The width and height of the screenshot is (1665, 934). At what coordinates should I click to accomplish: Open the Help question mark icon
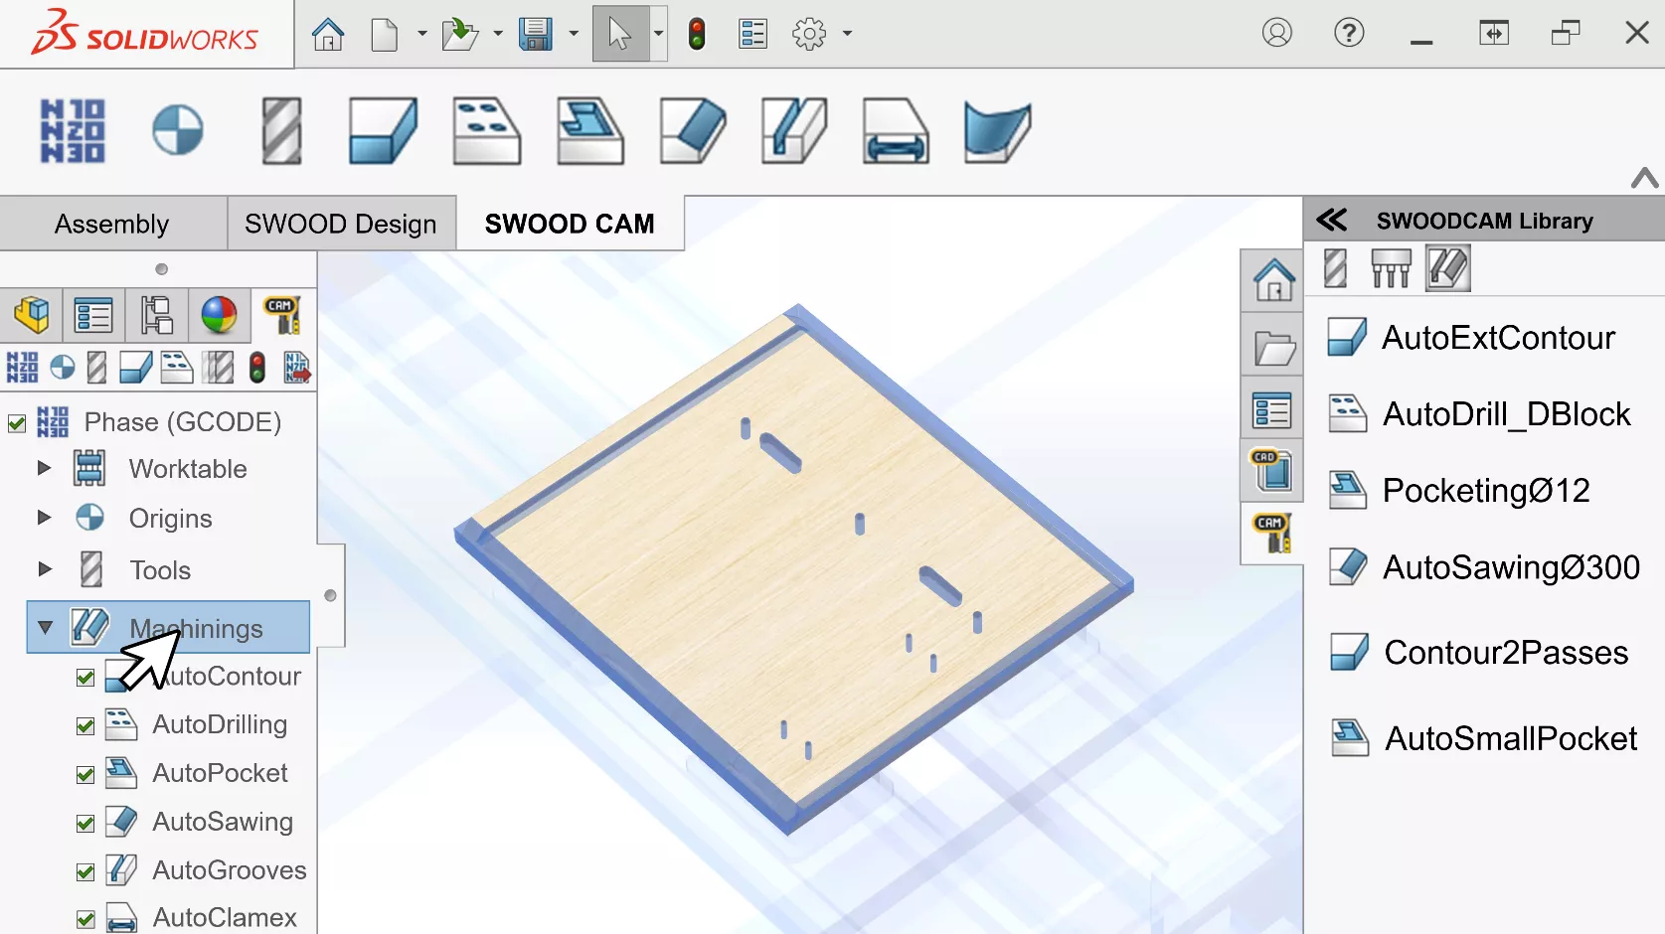pos(1349,33)
